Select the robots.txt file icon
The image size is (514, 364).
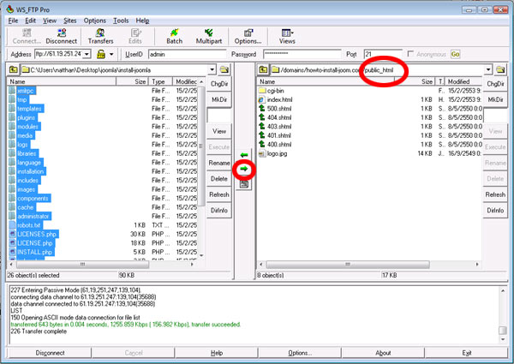[x=13, y=225]
